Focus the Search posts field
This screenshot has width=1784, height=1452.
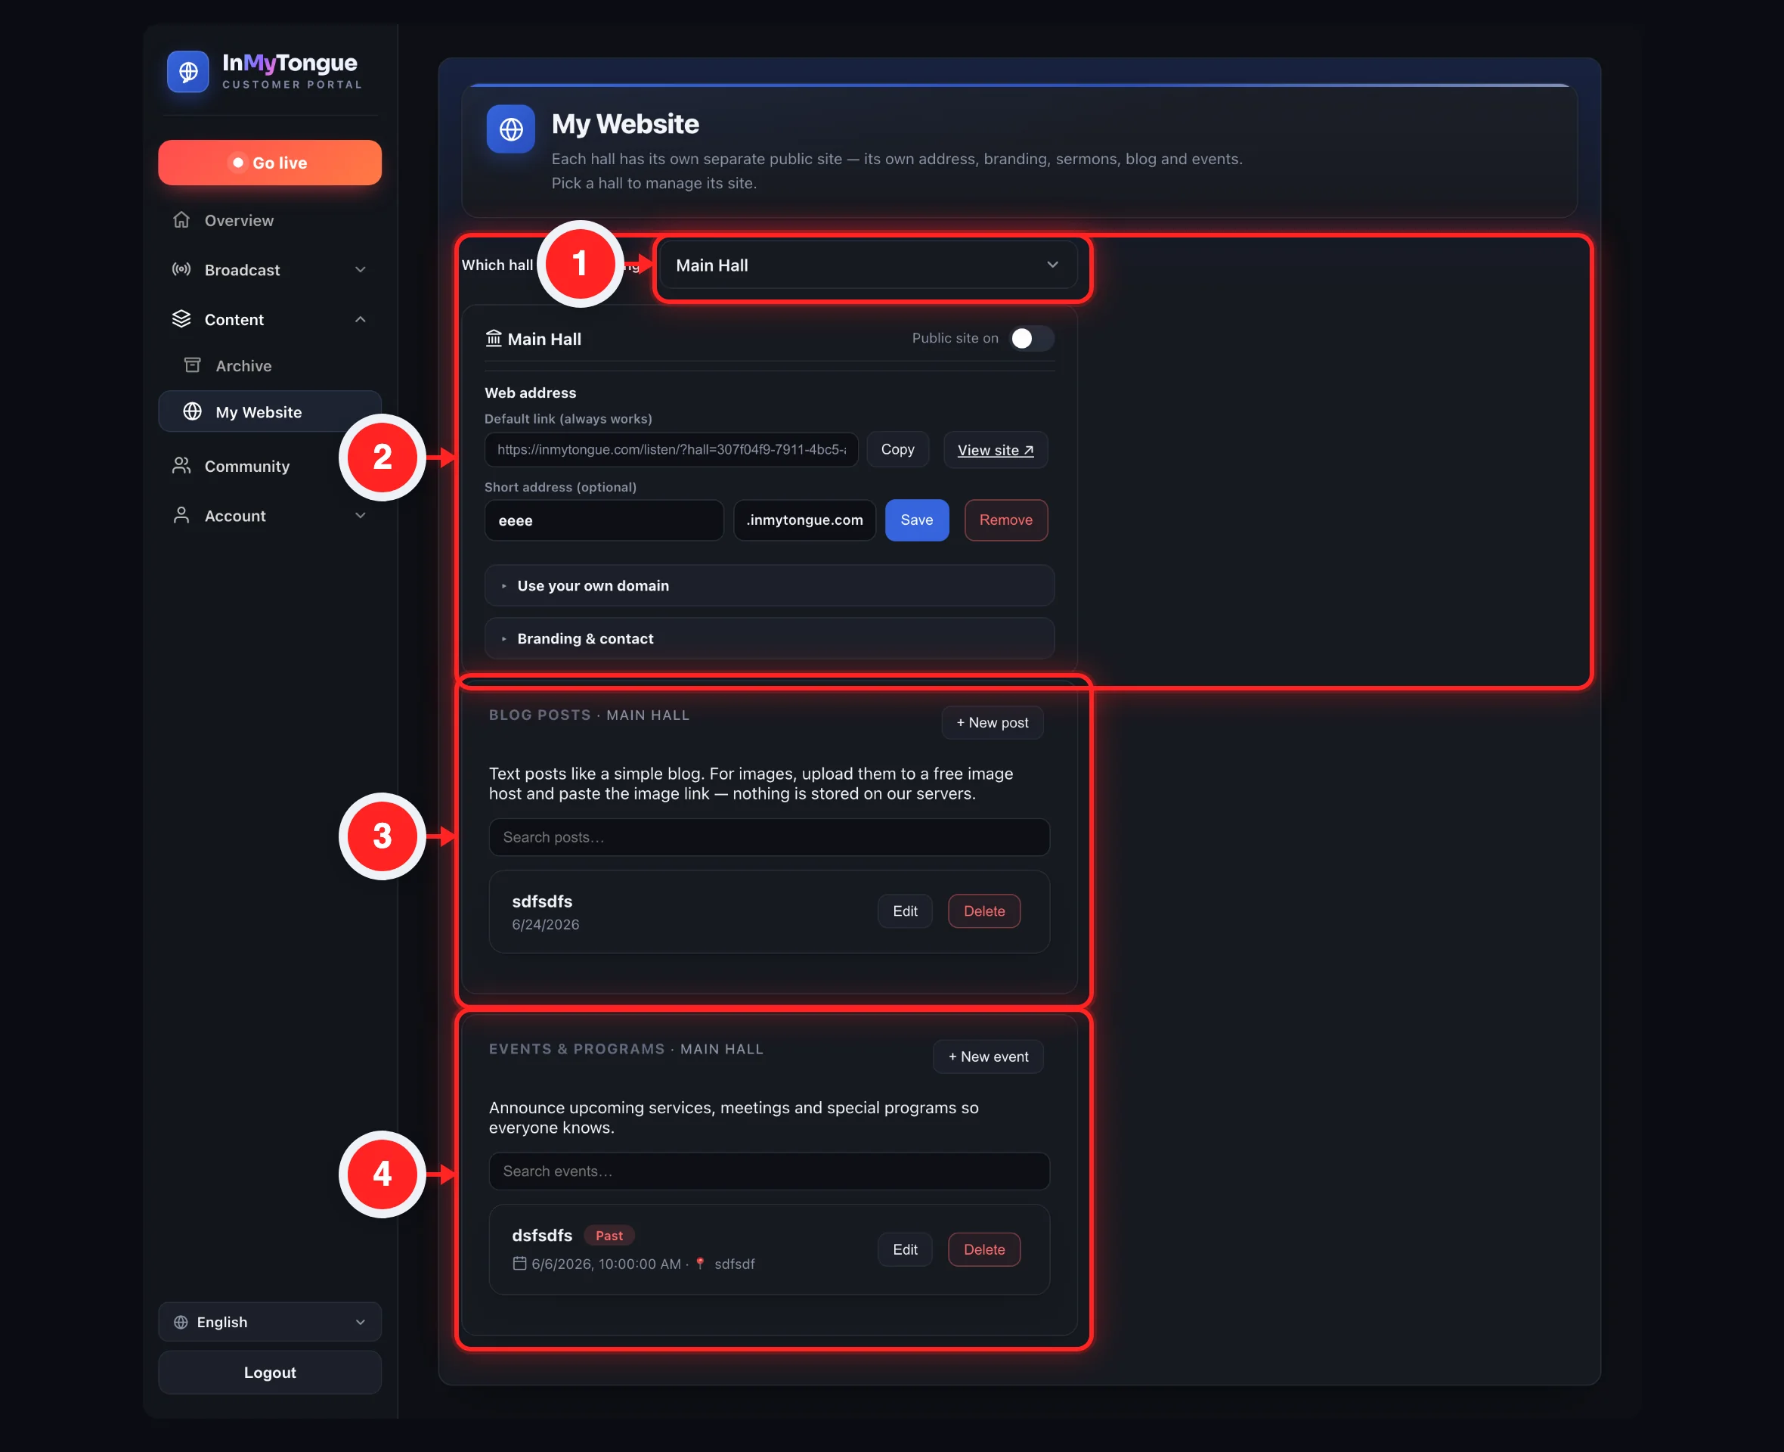click(x=769, y=837)
